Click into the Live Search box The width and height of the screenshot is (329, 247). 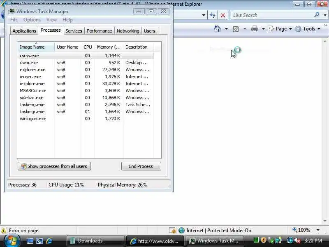(273, 15)
